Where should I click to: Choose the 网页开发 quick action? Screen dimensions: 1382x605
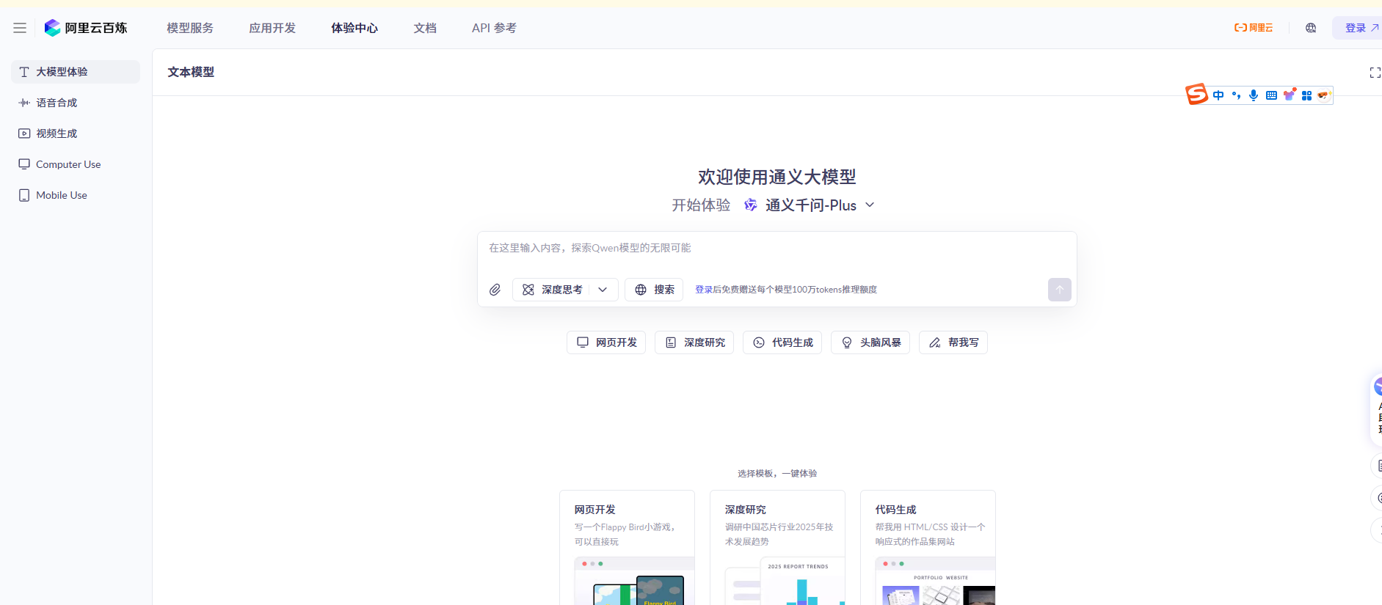pos(606,342)
